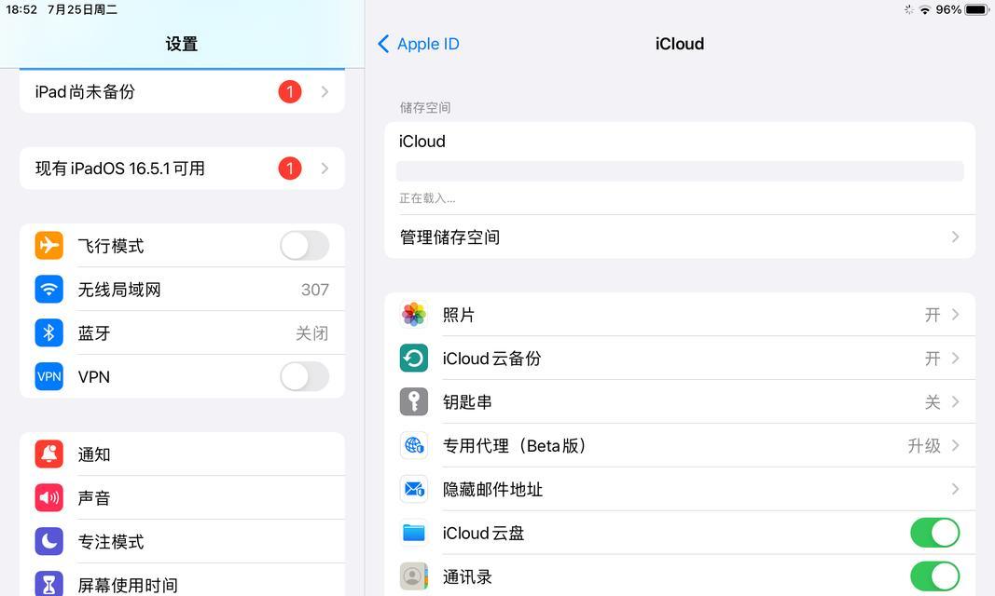Tap the 储存空间 section header

pyautogui.click(x=425, y=108)
